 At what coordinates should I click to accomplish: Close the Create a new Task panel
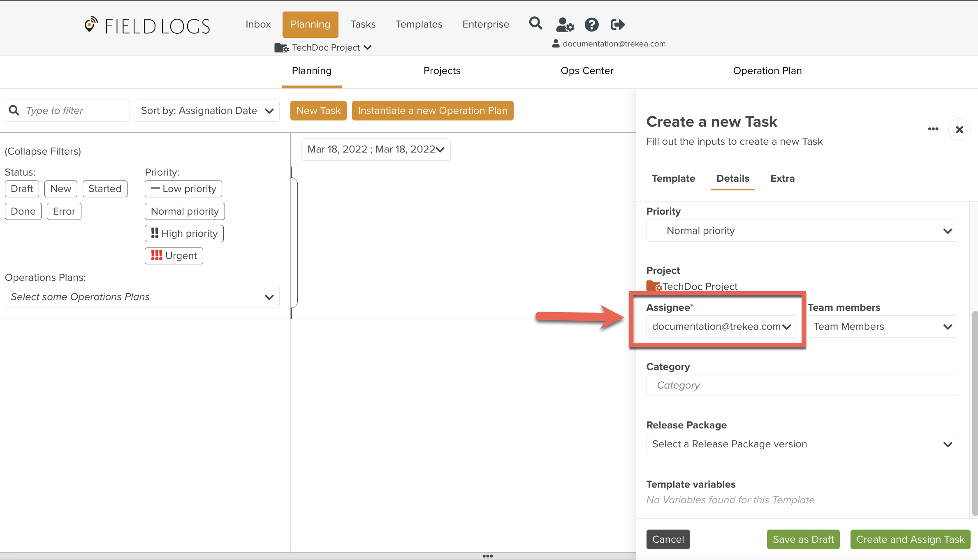click(959, 130)
